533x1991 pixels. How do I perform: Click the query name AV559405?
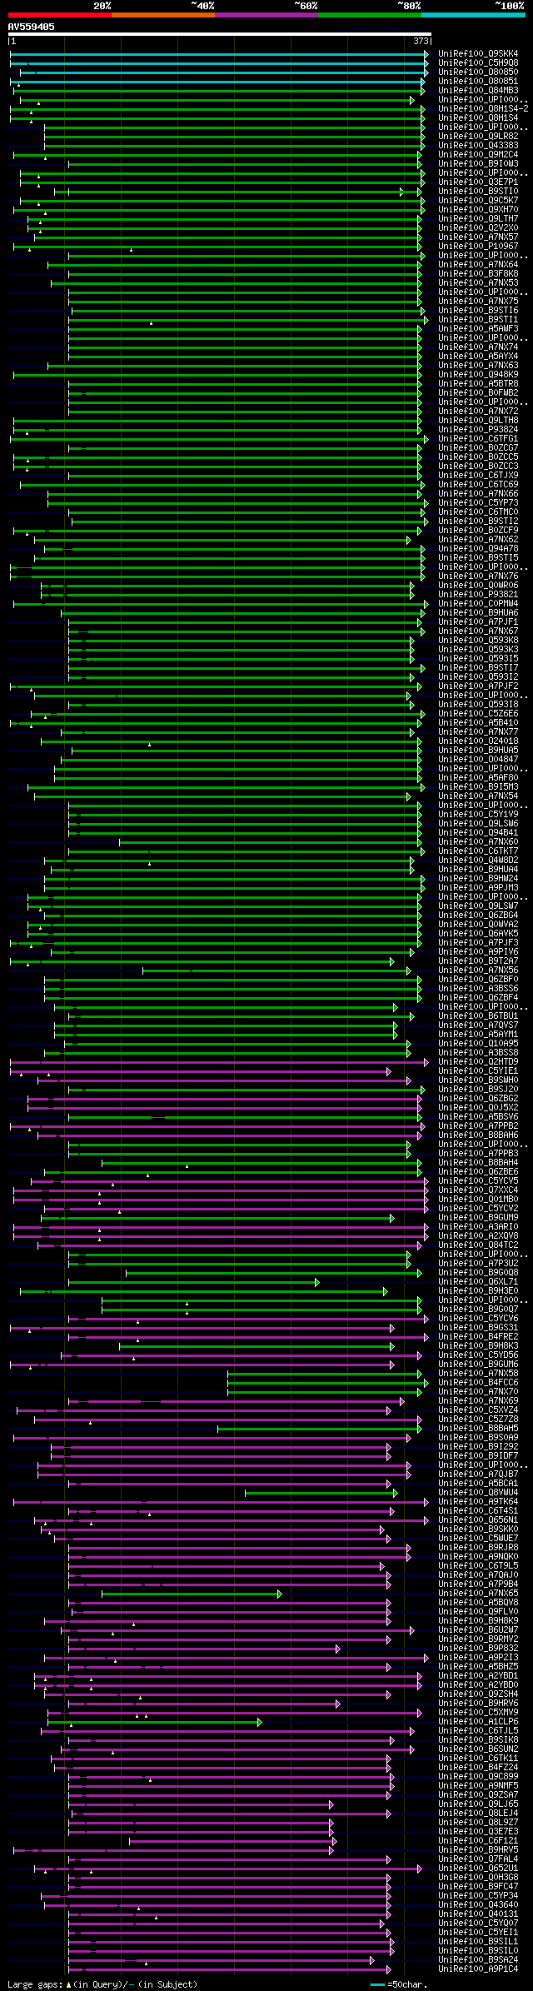click(x=32, y=27)
